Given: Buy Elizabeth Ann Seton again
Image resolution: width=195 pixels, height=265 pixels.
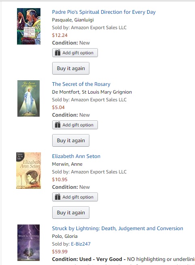Looking at the screenshot, I should (x=71, y=213).
